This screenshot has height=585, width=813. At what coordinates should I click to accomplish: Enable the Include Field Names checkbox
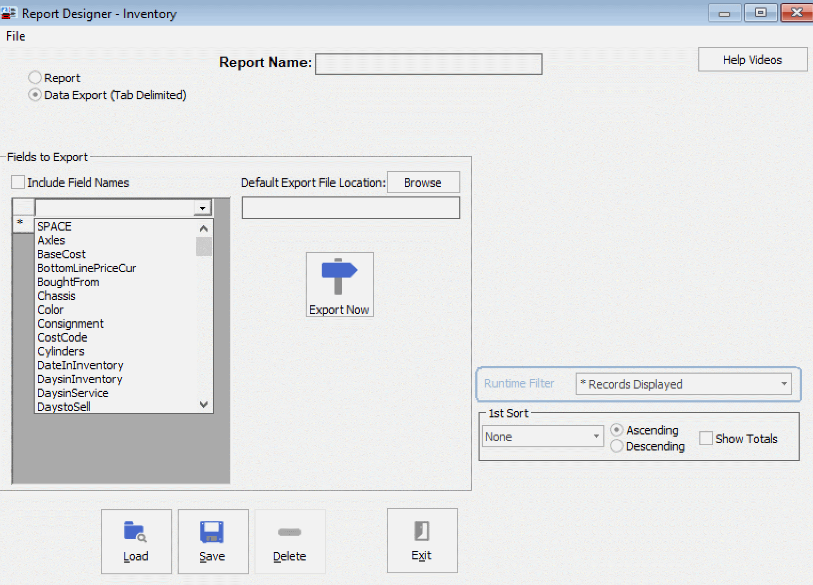(x=18, y=182)
